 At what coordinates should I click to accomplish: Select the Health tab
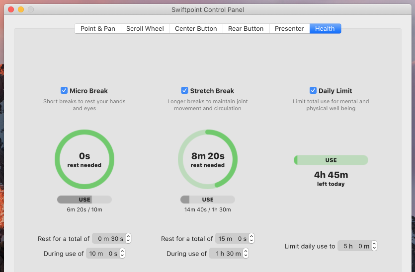click(325, 29)
